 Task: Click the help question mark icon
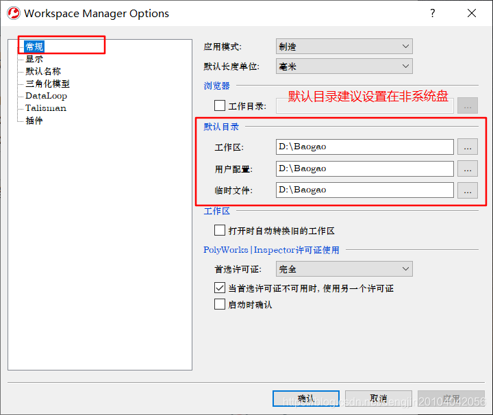[433, 13]
